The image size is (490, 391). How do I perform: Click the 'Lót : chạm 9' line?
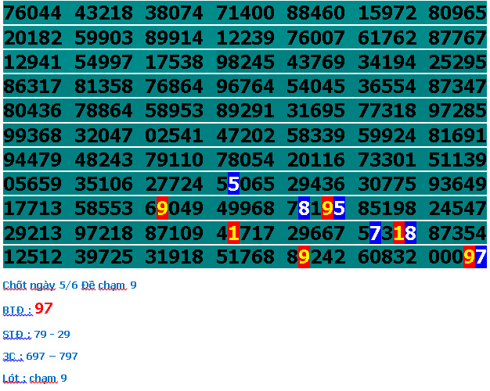coord(34,378)
